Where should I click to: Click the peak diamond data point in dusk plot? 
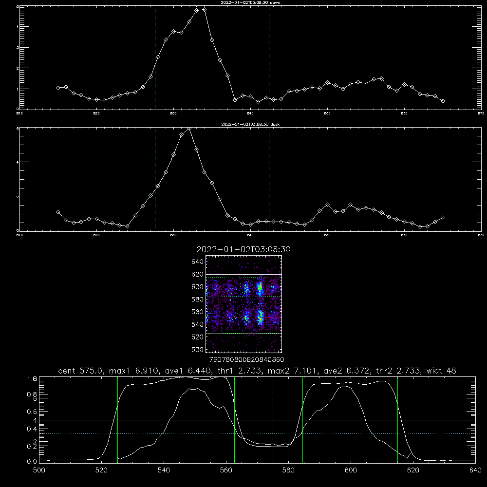click(x=189, y=129)
